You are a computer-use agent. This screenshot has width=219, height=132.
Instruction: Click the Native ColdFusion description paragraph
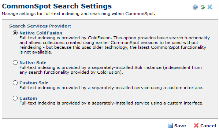(x=115, y=45)
